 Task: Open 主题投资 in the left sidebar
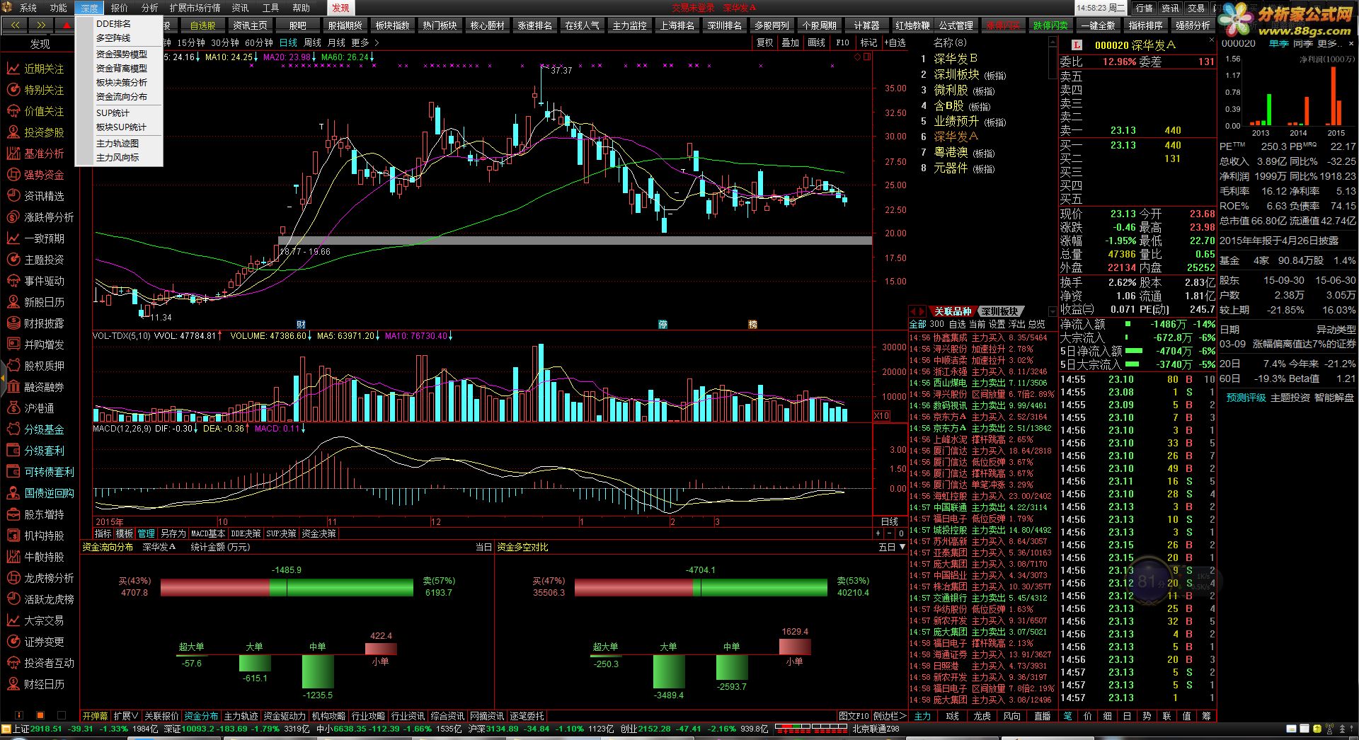point(44,260)
